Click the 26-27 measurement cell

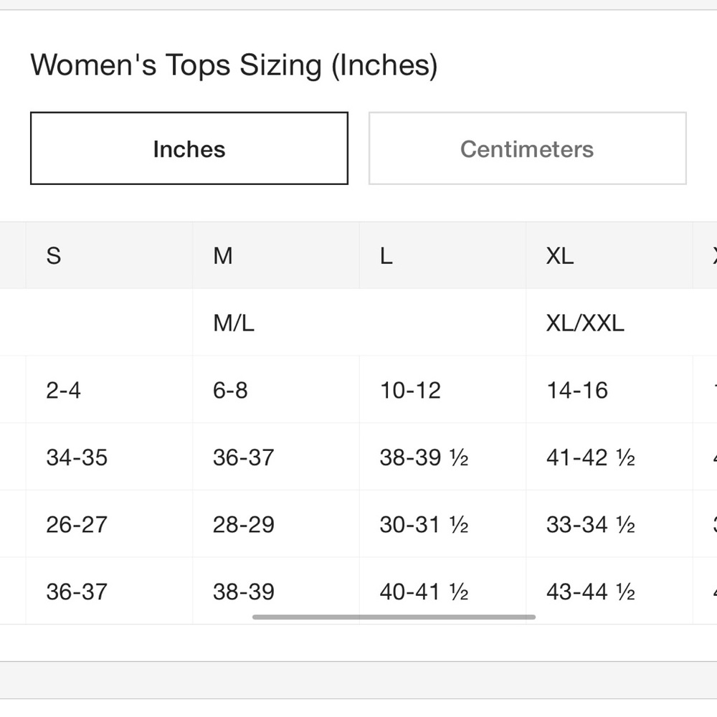pos(109,524)
